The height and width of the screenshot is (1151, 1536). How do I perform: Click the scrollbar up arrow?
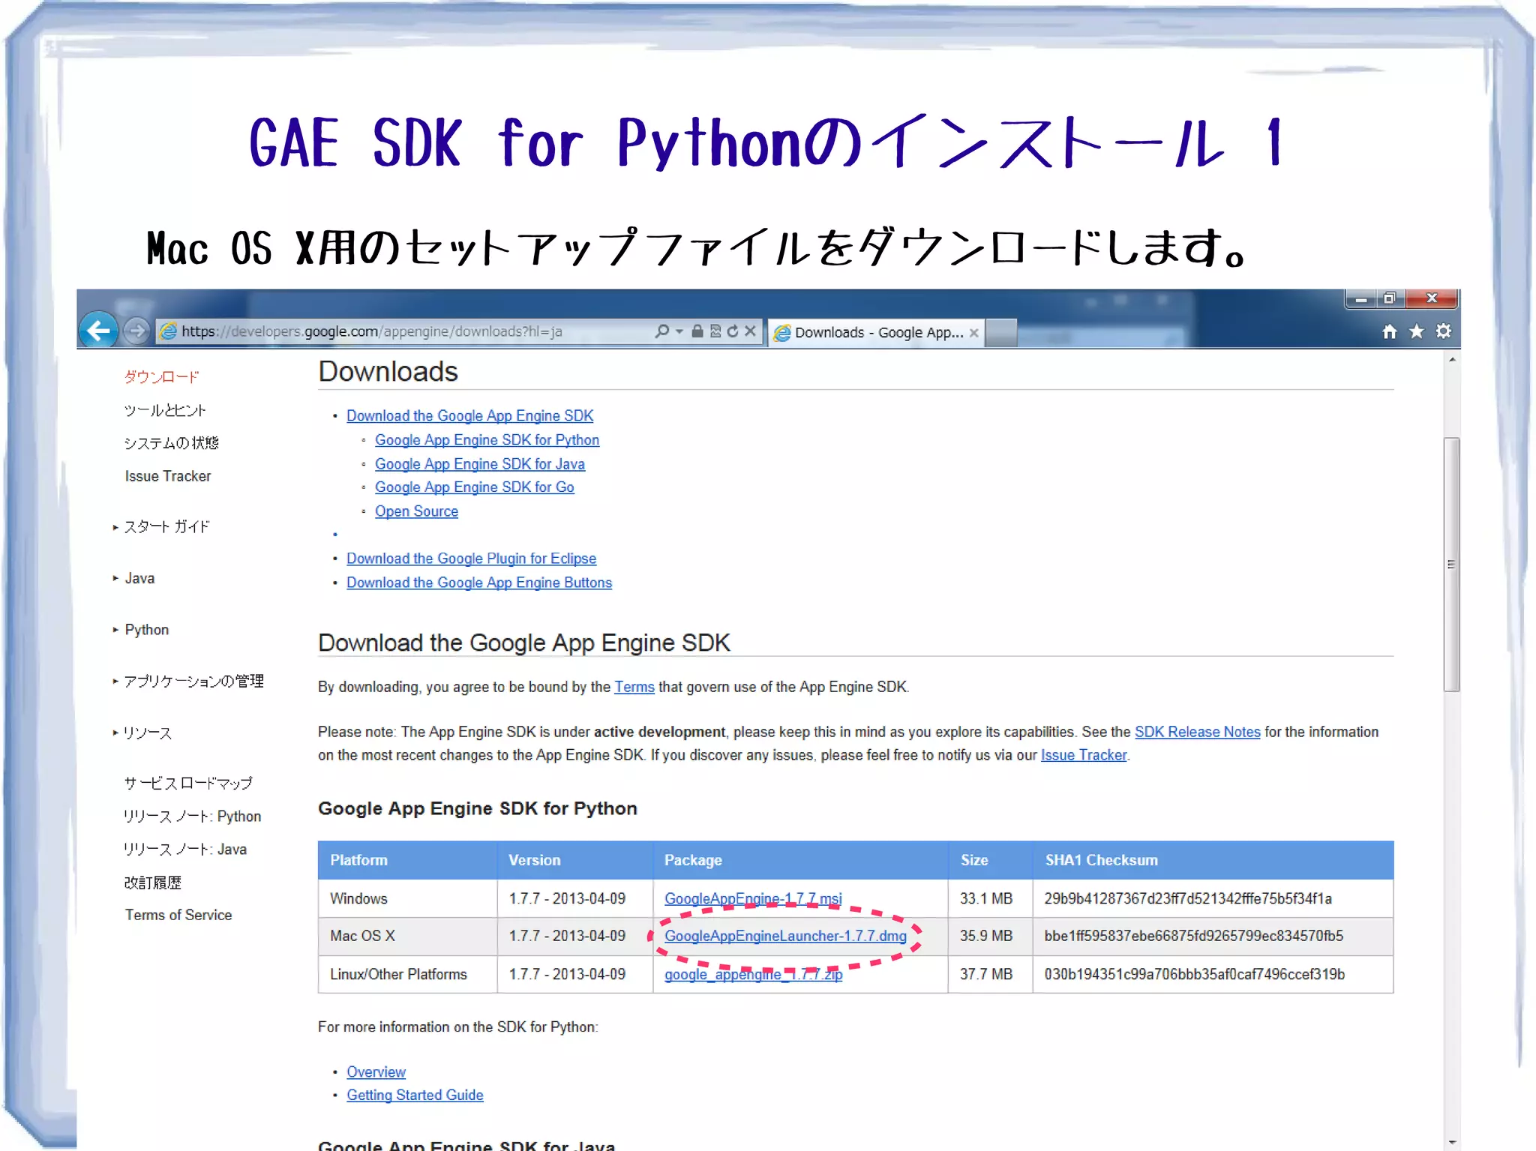click(x=1452, y=360)
